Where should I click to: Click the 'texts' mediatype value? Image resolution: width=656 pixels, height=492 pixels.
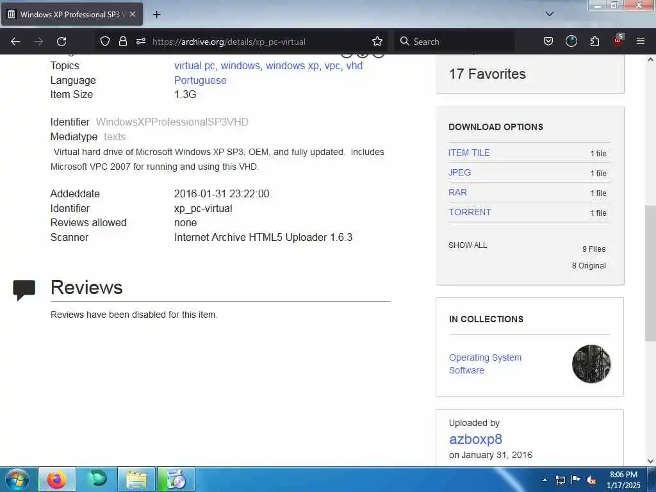(115, 137)
